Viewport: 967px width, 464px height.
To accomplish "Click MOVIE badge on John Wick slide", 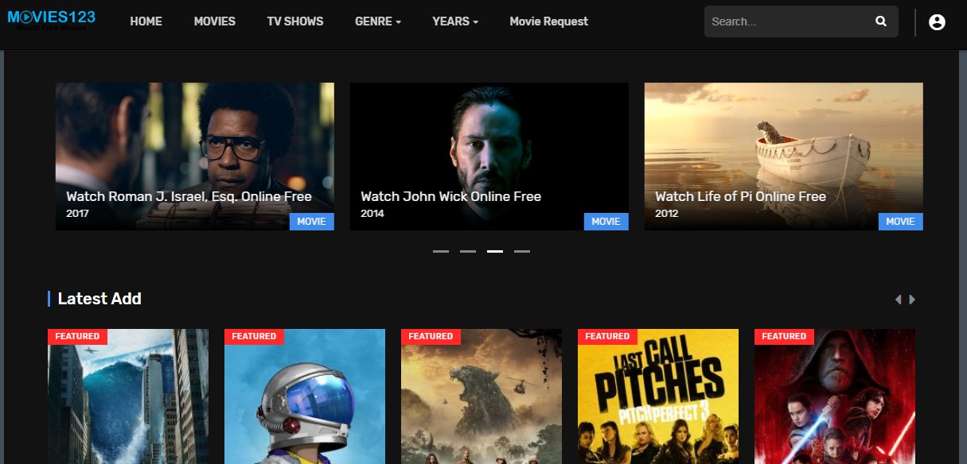I will click(x=606, y=222).
